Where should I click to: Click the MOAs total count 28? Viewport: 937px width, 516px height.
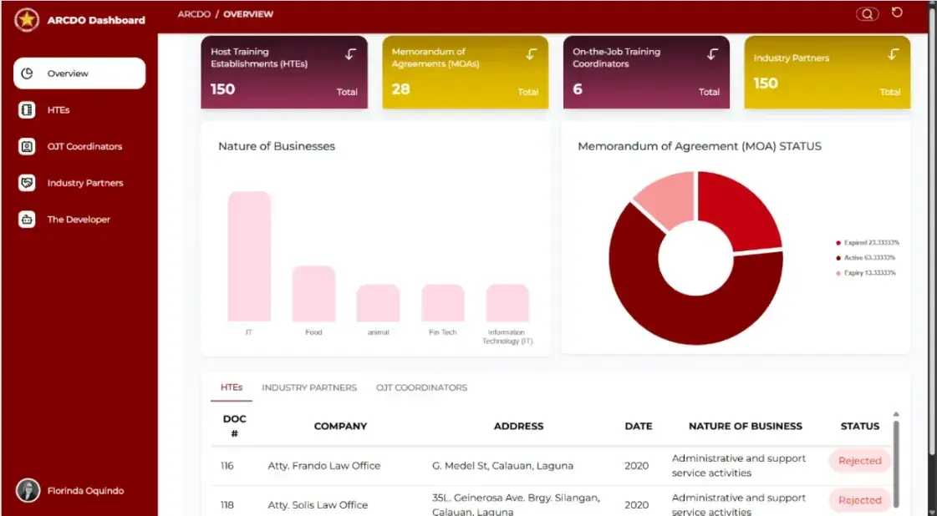point(400,89)
